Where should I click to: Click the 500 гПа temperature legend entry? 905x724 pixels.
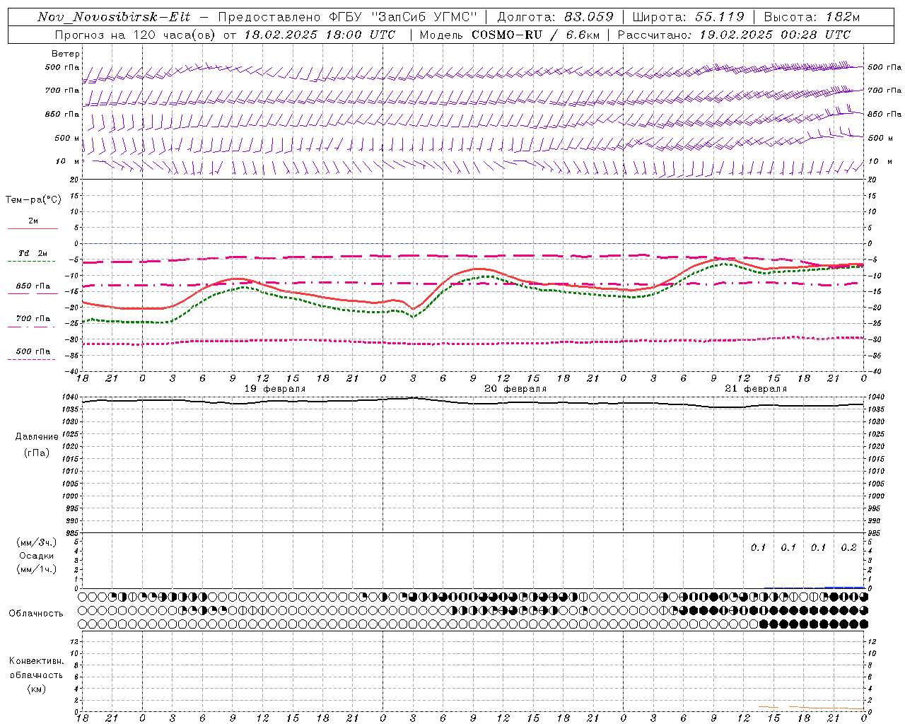pyautogui.click(x=33, y=351)
